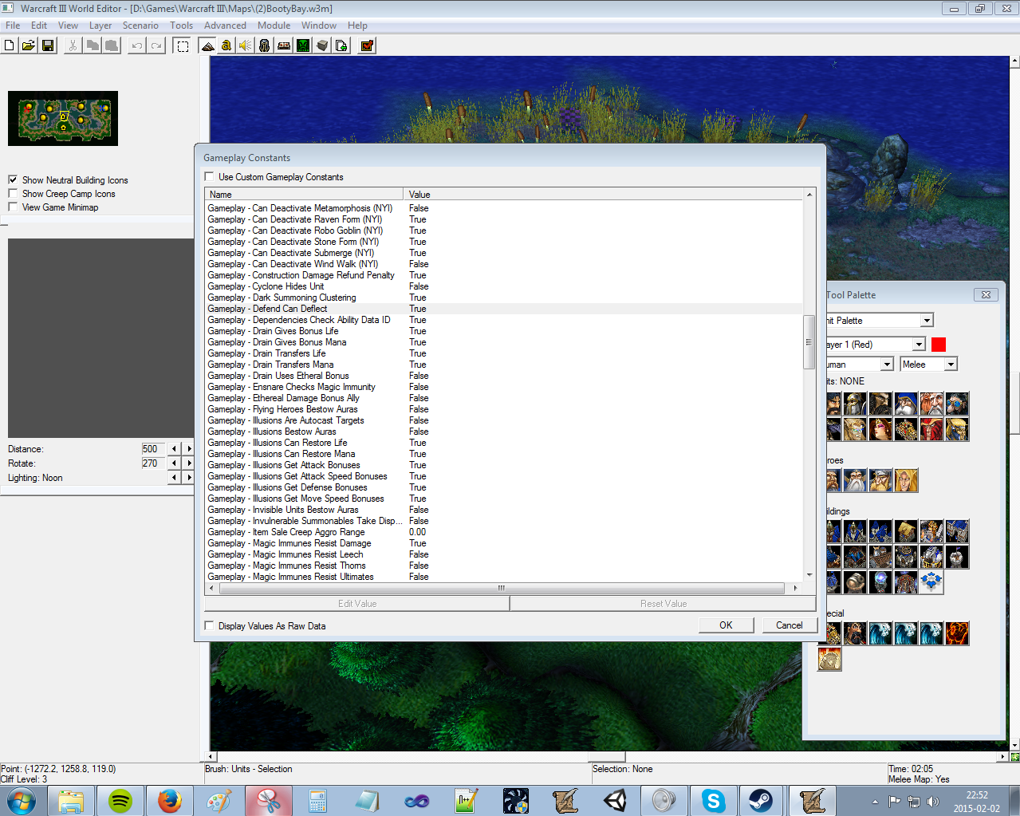The height and width of the screenshot is (816, 1020).
Task: Click the Edit Value button
Action: (356, 603)
